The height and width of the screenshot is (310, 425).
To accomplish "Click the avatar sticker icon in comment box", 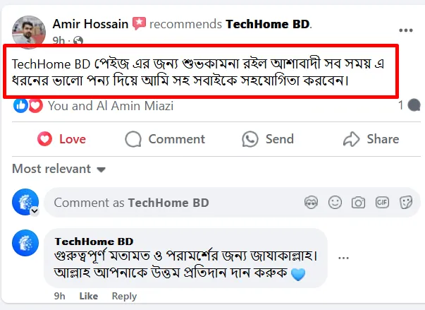I will (x=311, y=203).
